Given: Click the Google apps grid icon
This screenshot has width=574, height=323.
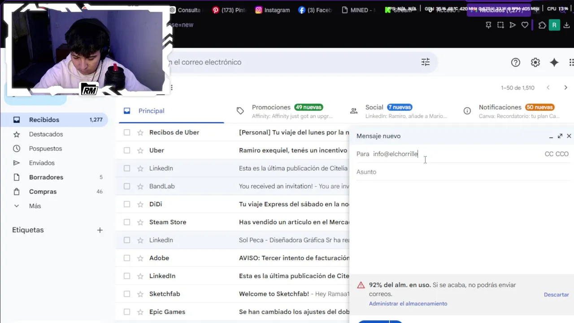Looking at the screenshot, I should [571, 62].
